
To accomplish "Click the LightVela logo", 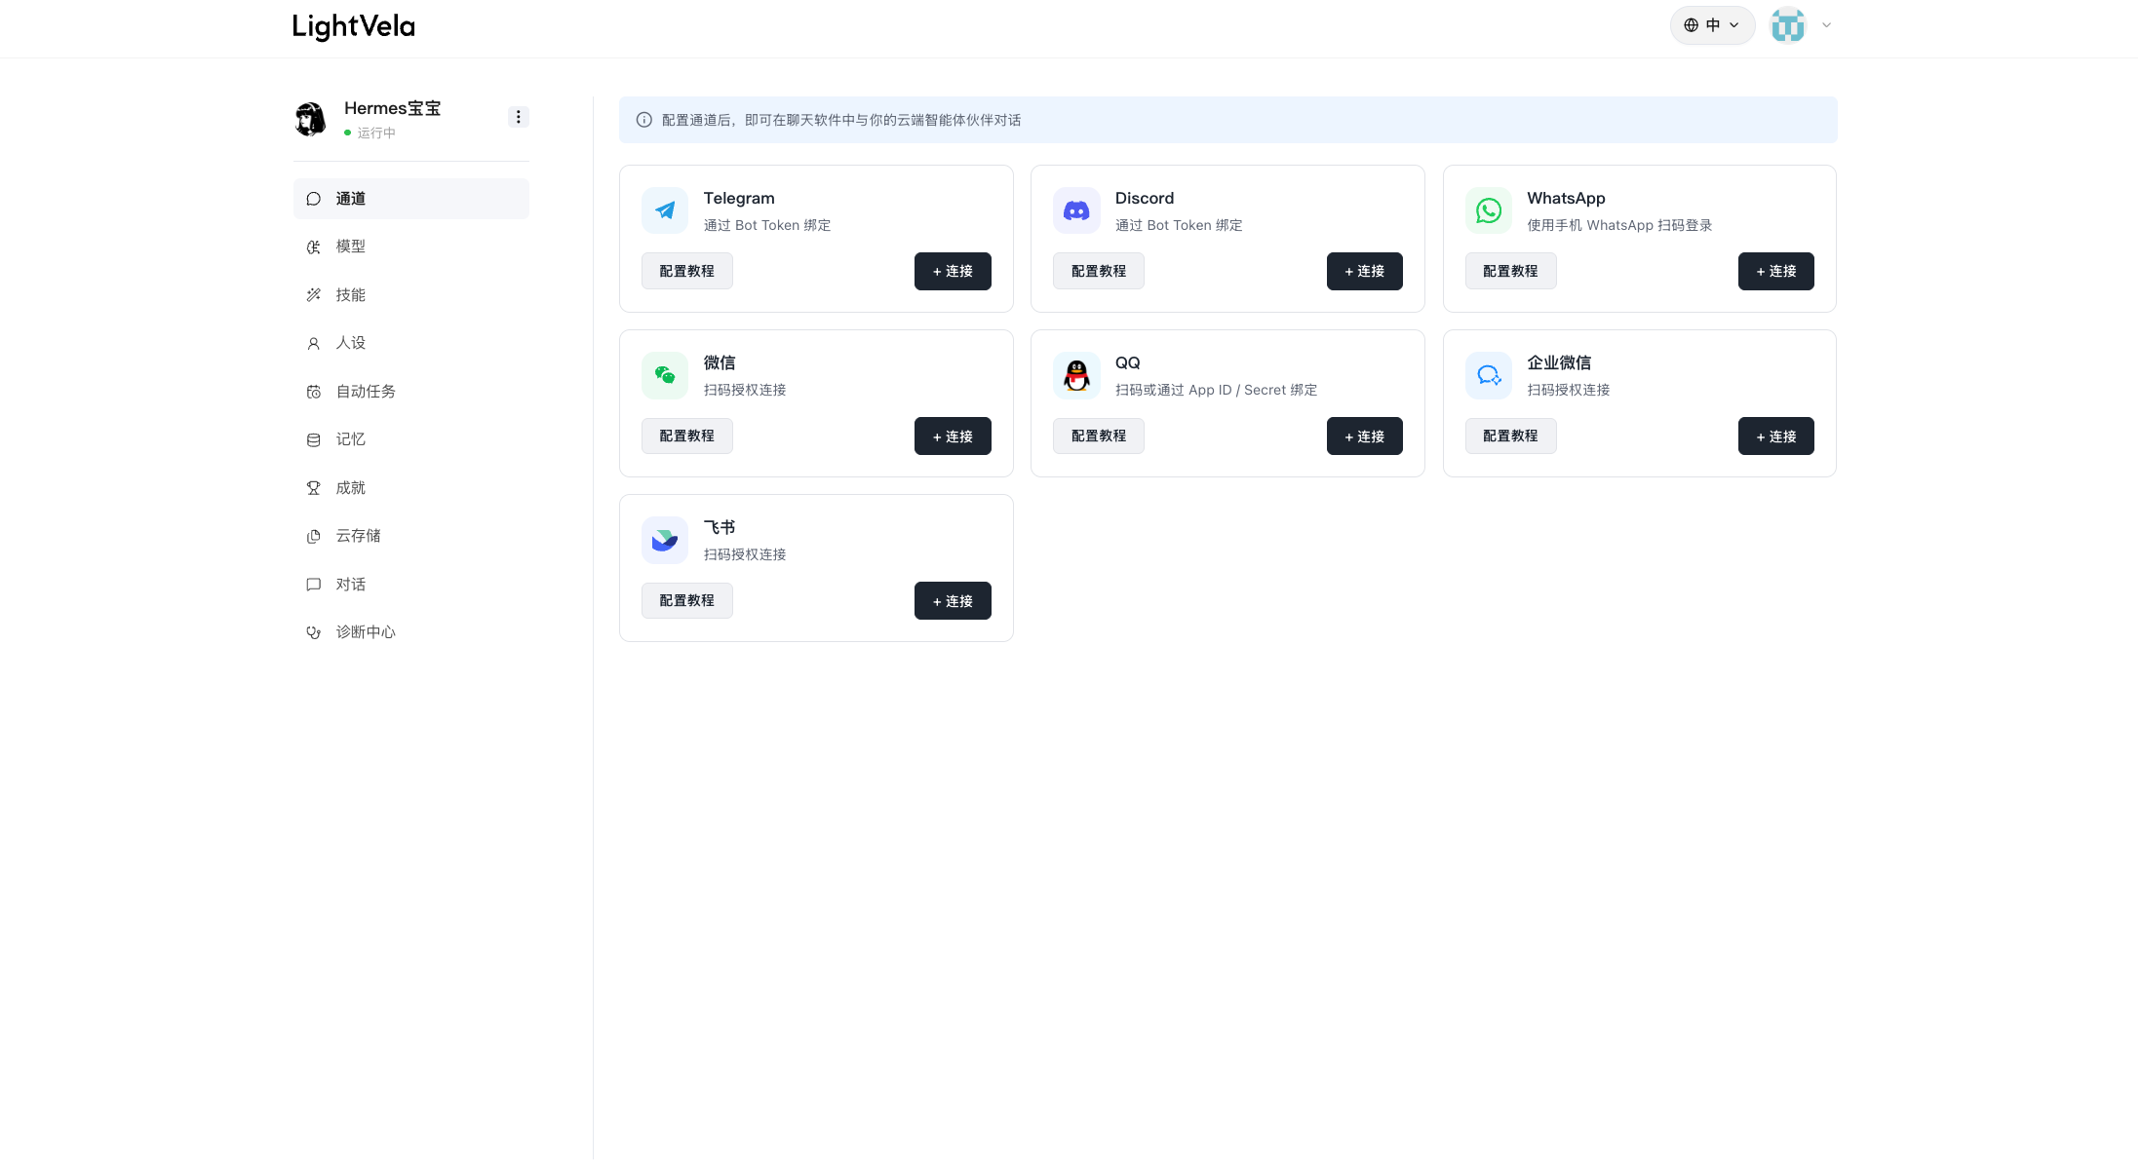I will click(354, 26).
